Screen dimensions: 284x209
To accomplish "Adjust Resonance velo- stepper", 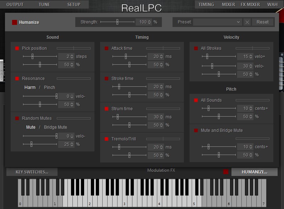I will 72,96.
